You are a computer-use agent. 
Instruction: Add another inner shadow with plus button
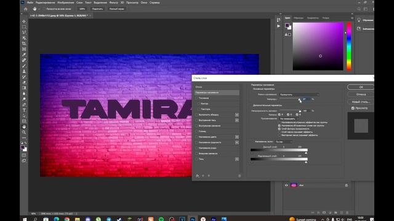click(x=237, y=120)
